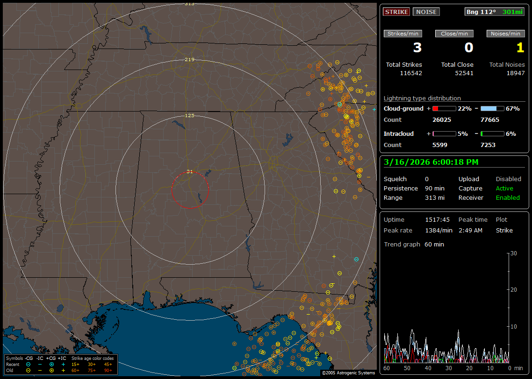
Task: Toggle the STRIKE indicator
Action: pyautogui.click(x=396, y=12)
